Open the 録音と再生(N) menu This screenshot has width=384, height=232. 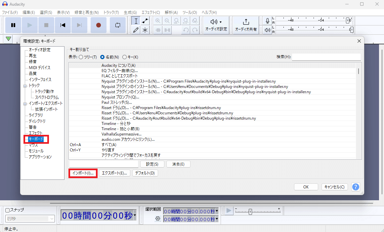(x=86, y=13)
